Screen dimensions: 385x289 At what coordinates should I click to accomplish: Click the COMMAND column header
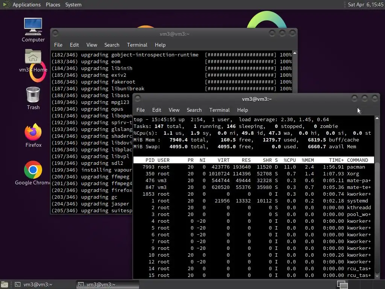358,160
